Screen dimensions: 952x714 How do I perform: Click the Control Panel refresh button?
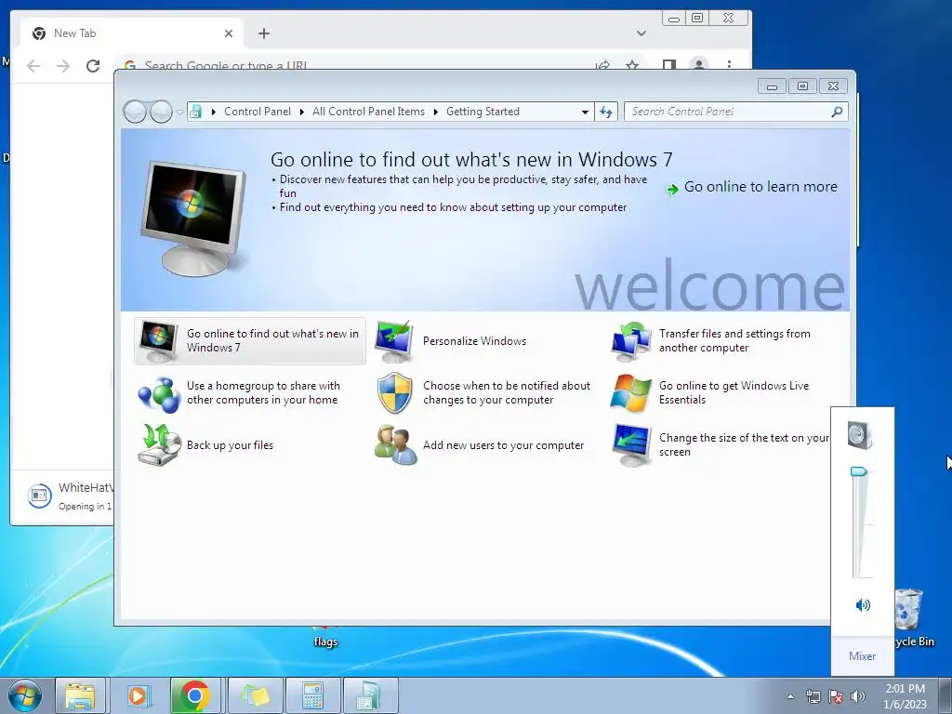606,112
